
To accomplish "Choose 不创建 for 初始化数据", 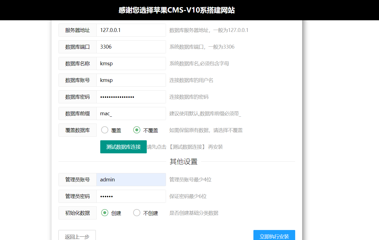I will click(x=137, y=213).
